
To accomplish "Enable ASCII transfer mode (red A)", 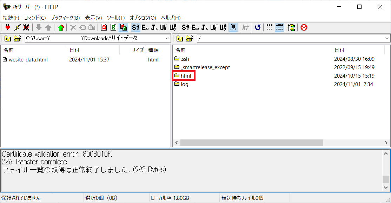I will point(104,27).
